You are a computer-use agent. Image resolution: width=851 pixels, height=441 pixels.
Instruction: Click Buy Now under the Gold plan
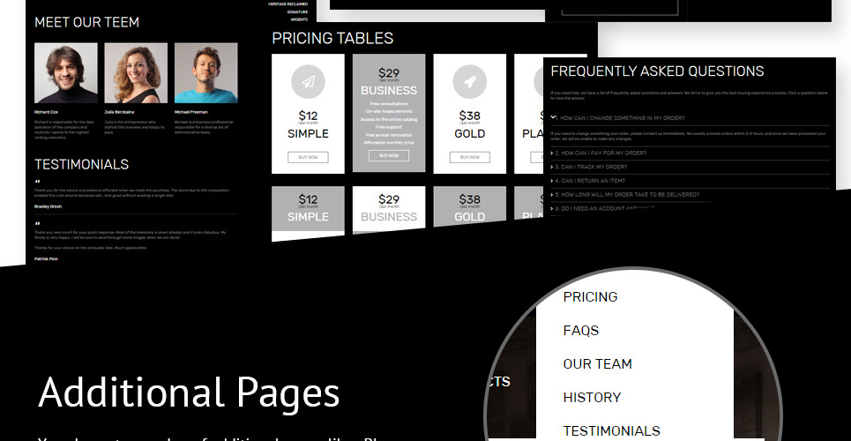(x=469, y=157)
